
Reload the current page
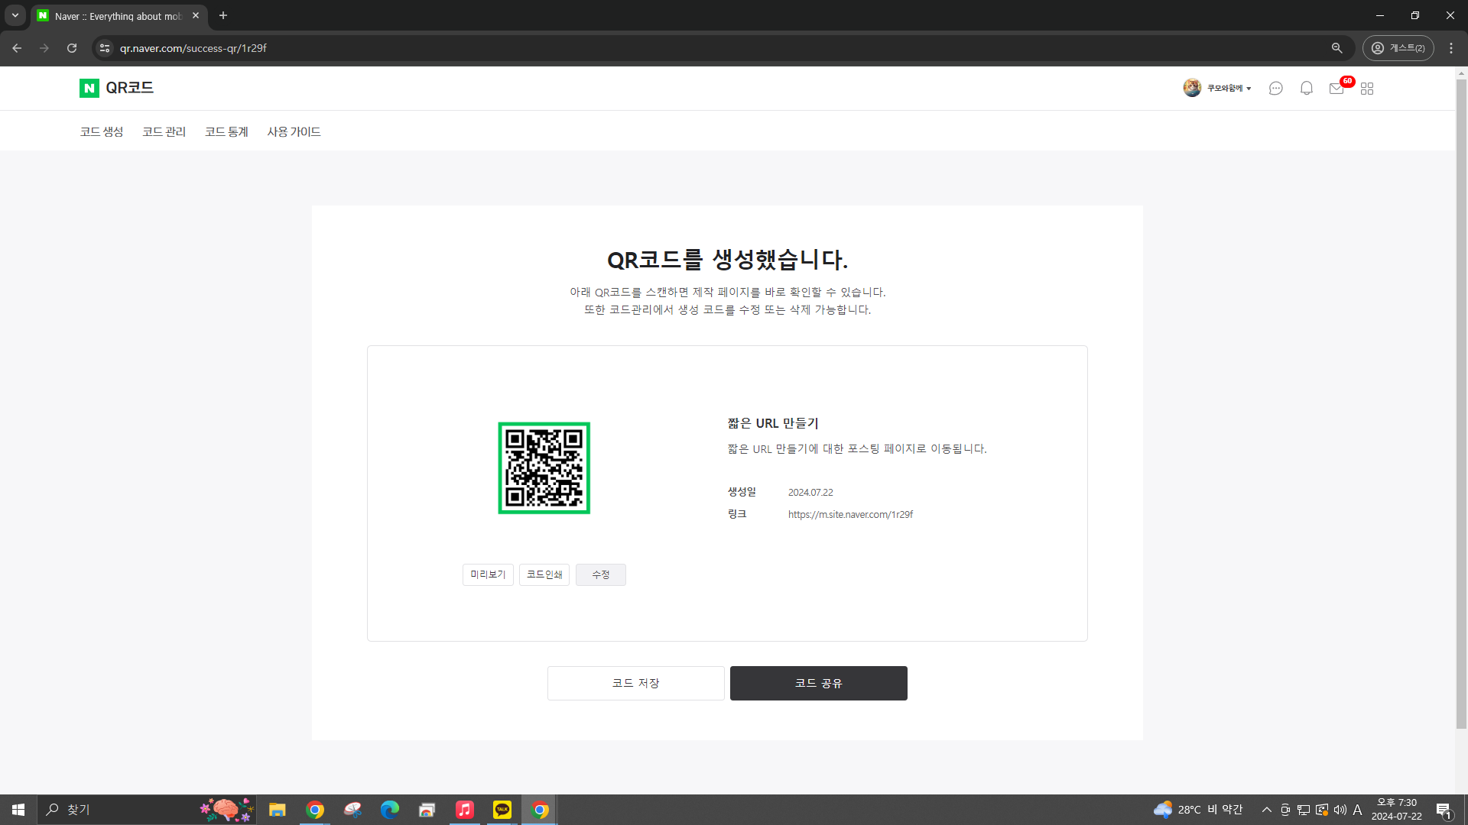(x=71, y=47)
